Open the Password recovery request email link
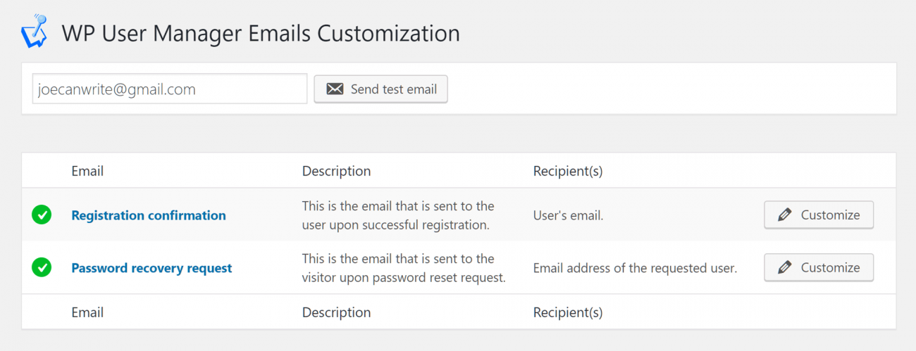The image size is (916, 351). (x=151, y=268)
